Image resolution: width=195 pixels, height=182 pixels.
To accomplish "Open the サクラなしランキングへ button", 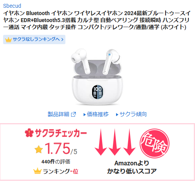I will pyautogui.click(x=34, y=39).
